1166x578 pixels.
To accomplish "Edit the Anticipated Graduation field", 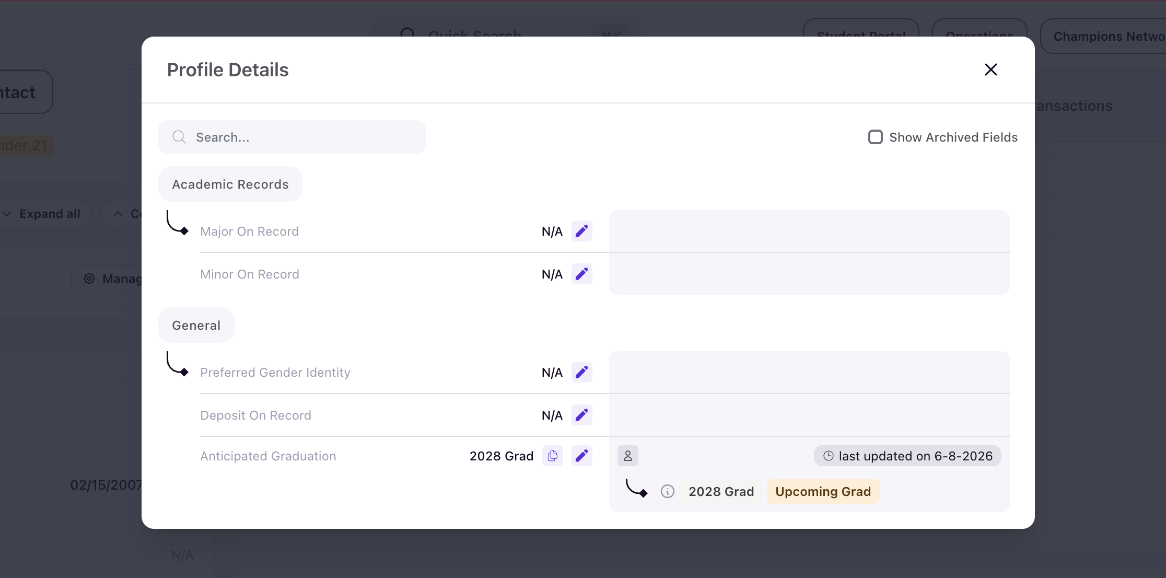I will [x=581, y=456].
